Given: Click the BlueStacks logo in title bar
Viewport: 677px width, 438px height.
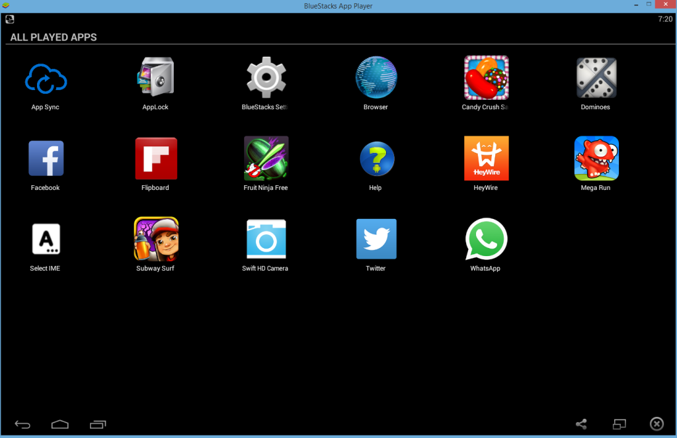Looking at the screenshot, I should pyautogui.click(x=5, y=5).
